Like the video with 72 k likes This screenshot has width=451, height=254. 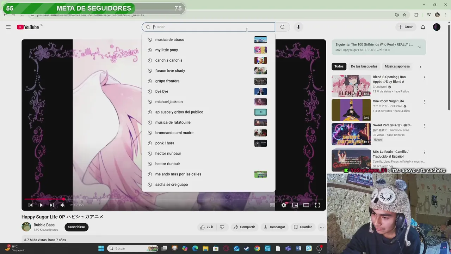click(x=206, y=227)
